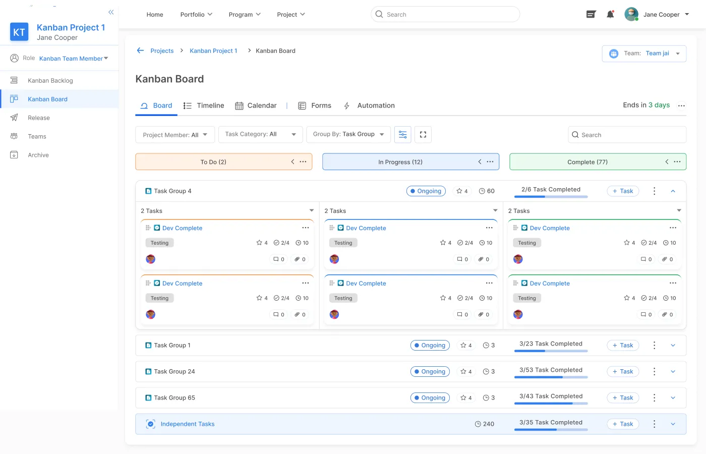
Task: Expand Task Group 1 chevron
Action: [x=673, y=346]
